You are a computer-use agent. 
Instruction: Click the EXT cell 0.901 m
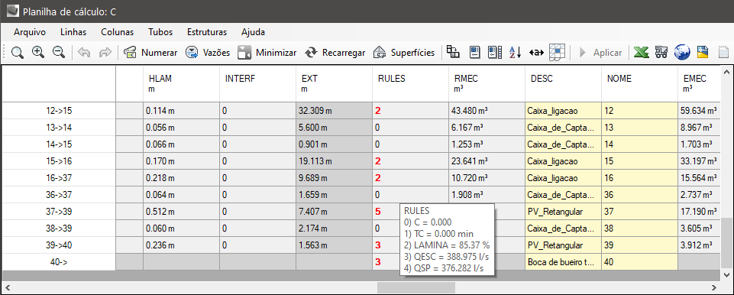334,144
